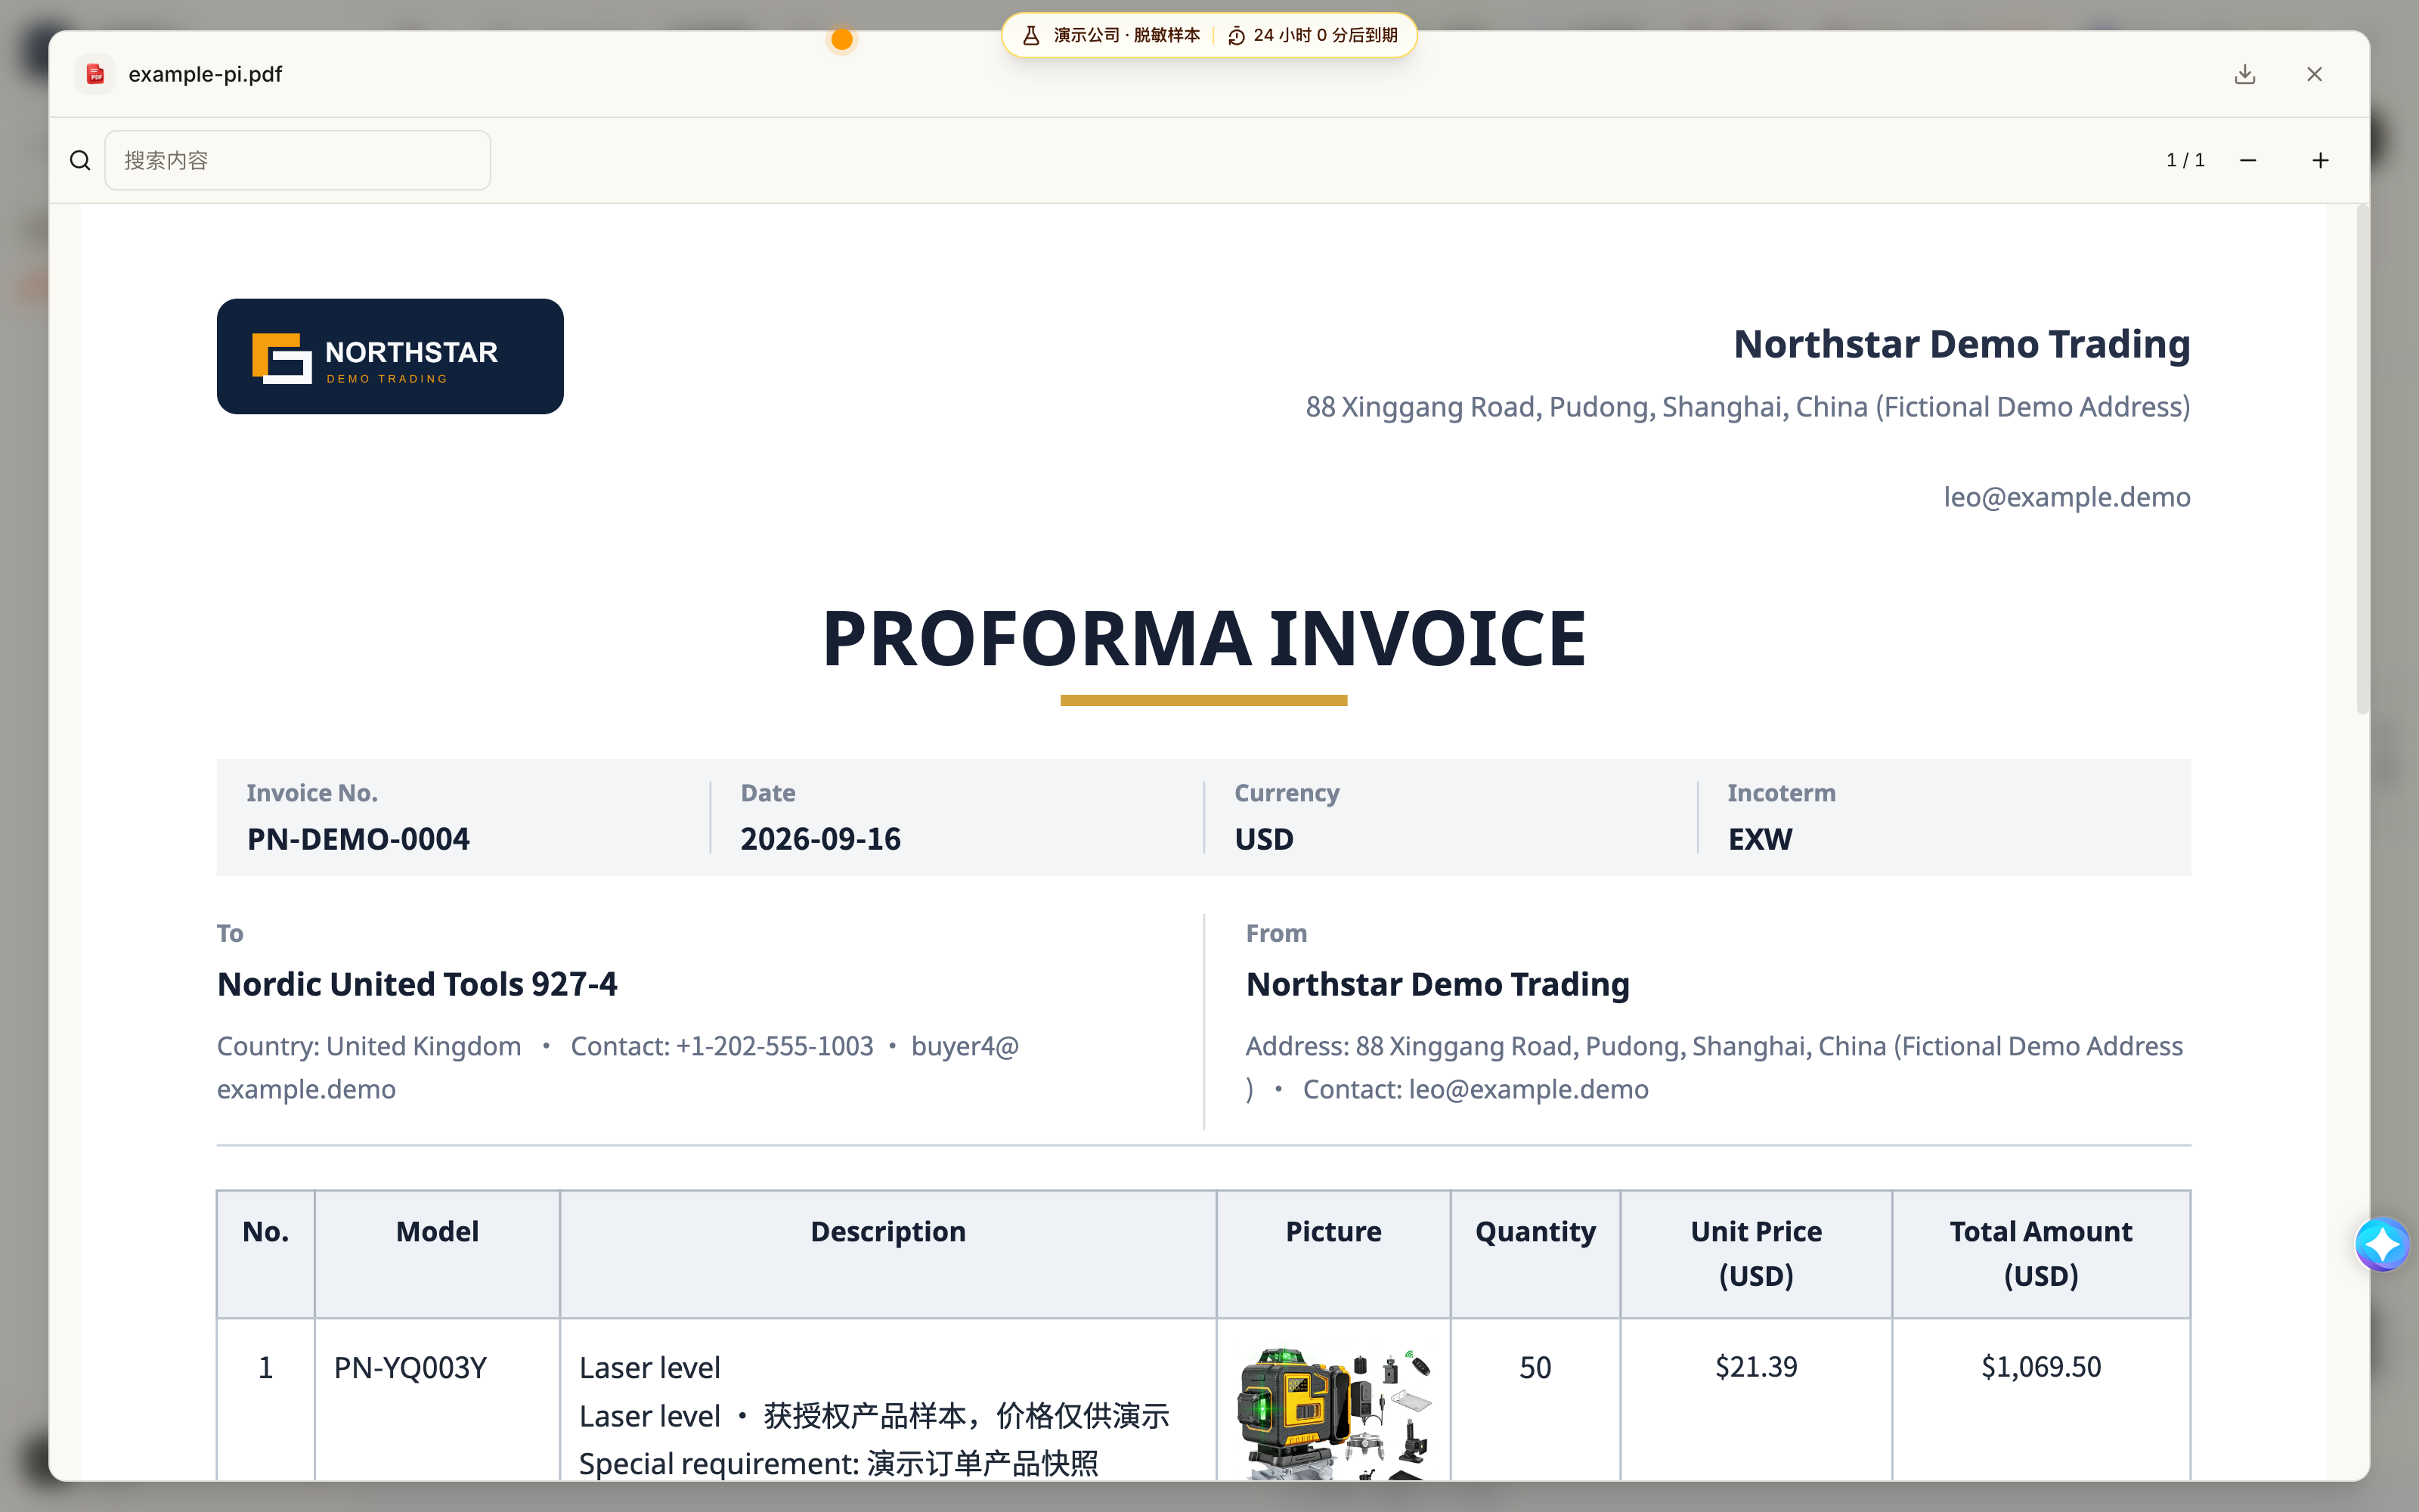Select buyer name Nordic United Tools 927-4
Screen dimensions: 2419x1512
pos(417,984)
